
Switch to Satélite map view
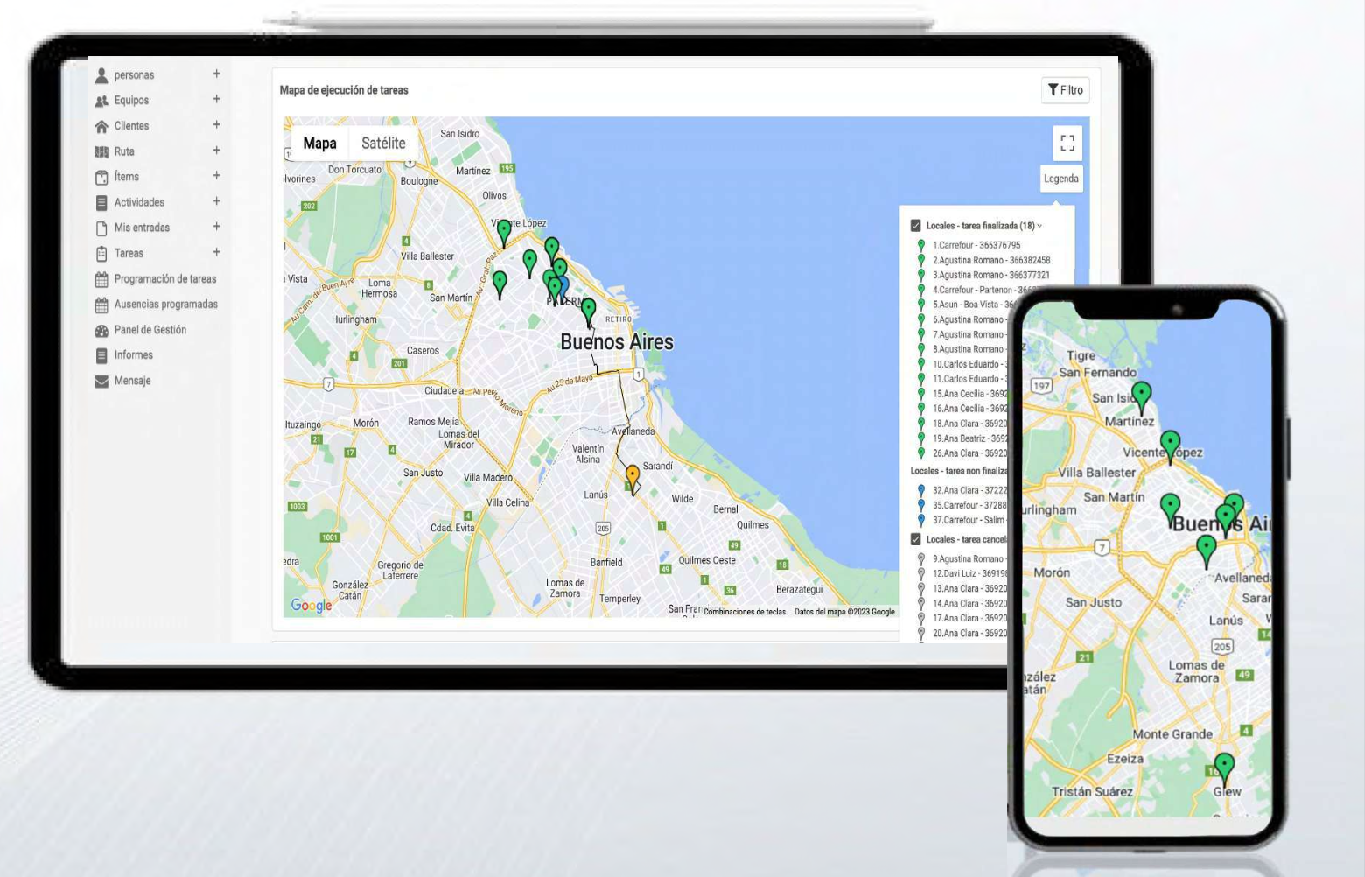pyautogui.click(x=383, y=144)
